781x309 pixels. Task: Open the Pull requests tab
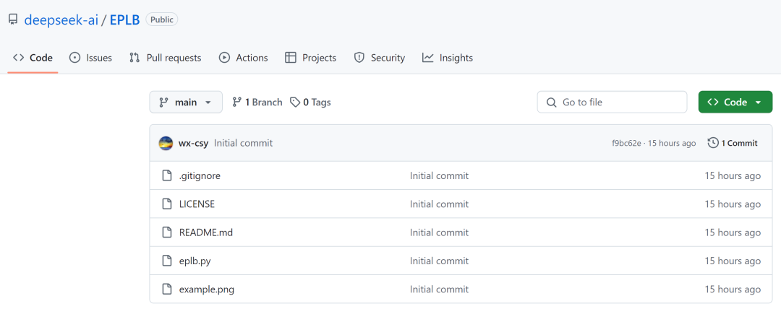[x=166, y=58]
